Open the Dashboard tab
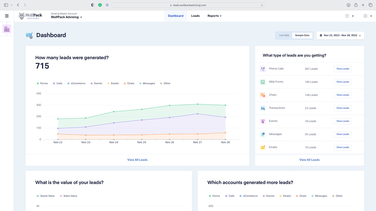The width and height of the screenshot is (376, 211). point(176,16)
